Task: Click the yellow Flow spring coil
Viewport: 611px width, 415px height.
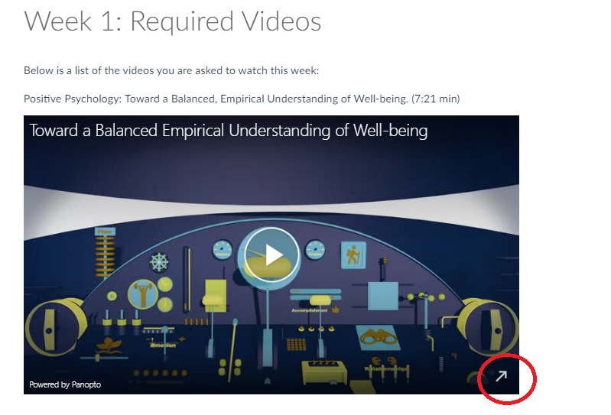Action: [105, 254]
